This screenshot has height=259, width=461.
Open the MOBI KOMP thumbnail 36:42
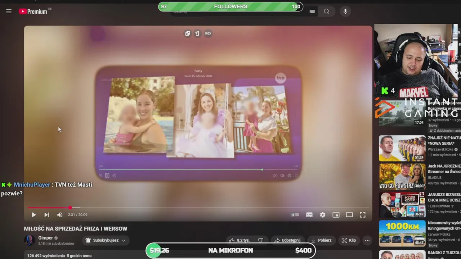coord(402,205)
